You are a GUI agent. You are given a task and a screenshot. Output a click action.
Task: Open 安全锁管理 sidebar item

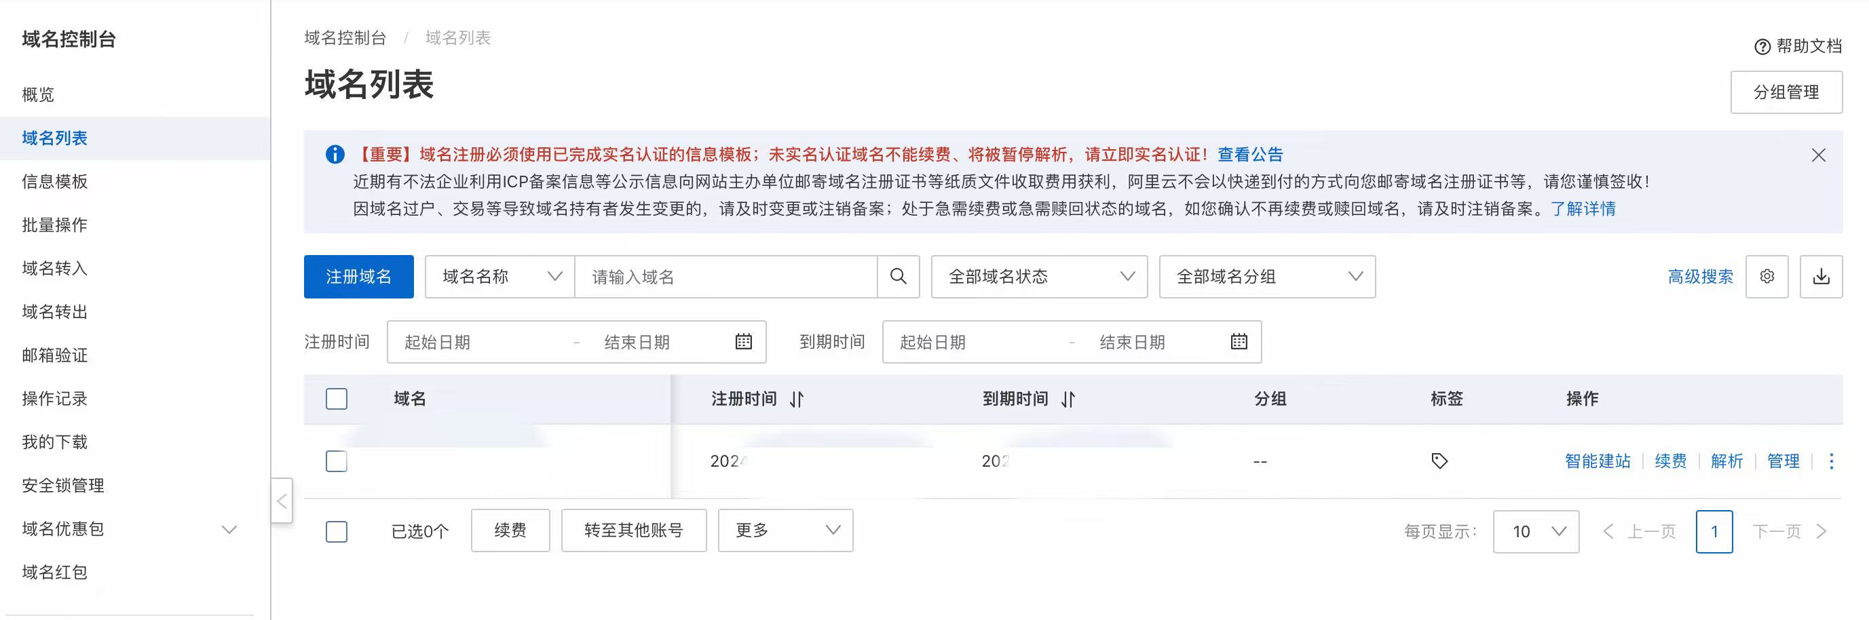pos(63,486)
